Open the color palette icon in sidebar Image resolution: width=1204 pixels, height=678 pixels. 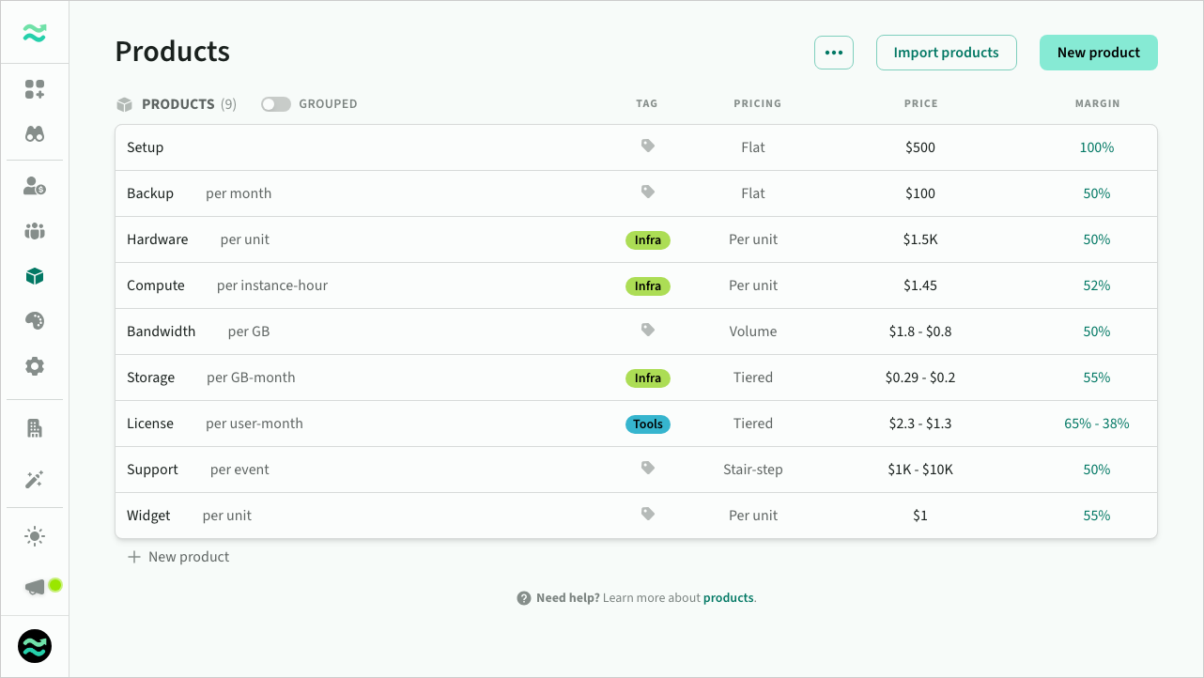pos(35,321)
